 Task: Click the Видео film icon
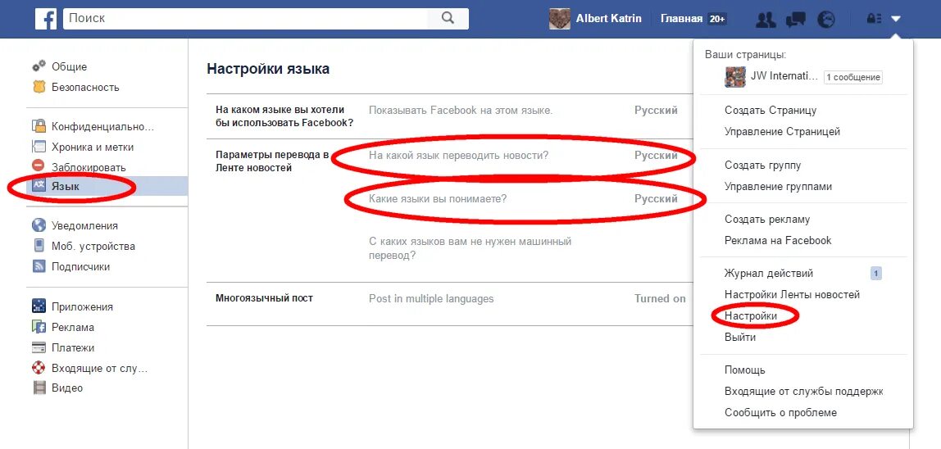(x=39, y=388)
